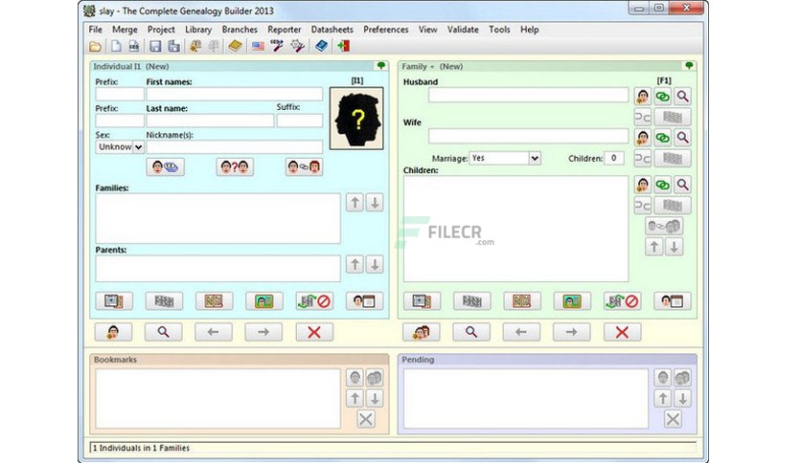Click the add new child icon beside Children list
The width and height of the screenshot is (801, 463).
(643, 185)
